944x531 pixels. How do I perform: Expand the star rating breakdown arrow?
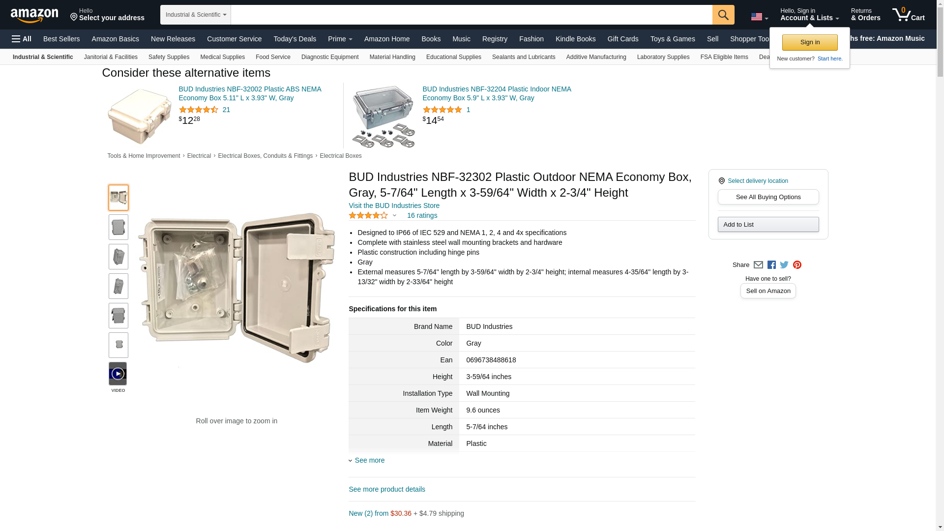click(x=394, y=215)
